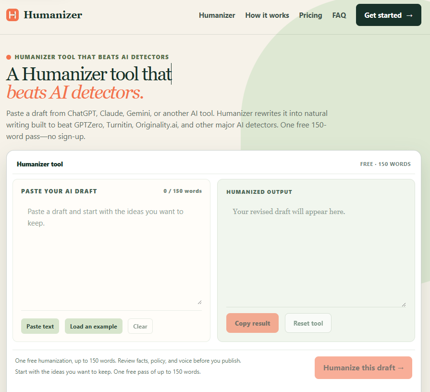Open the Pricing nav link
430x392 pixels.
point(310,15)
